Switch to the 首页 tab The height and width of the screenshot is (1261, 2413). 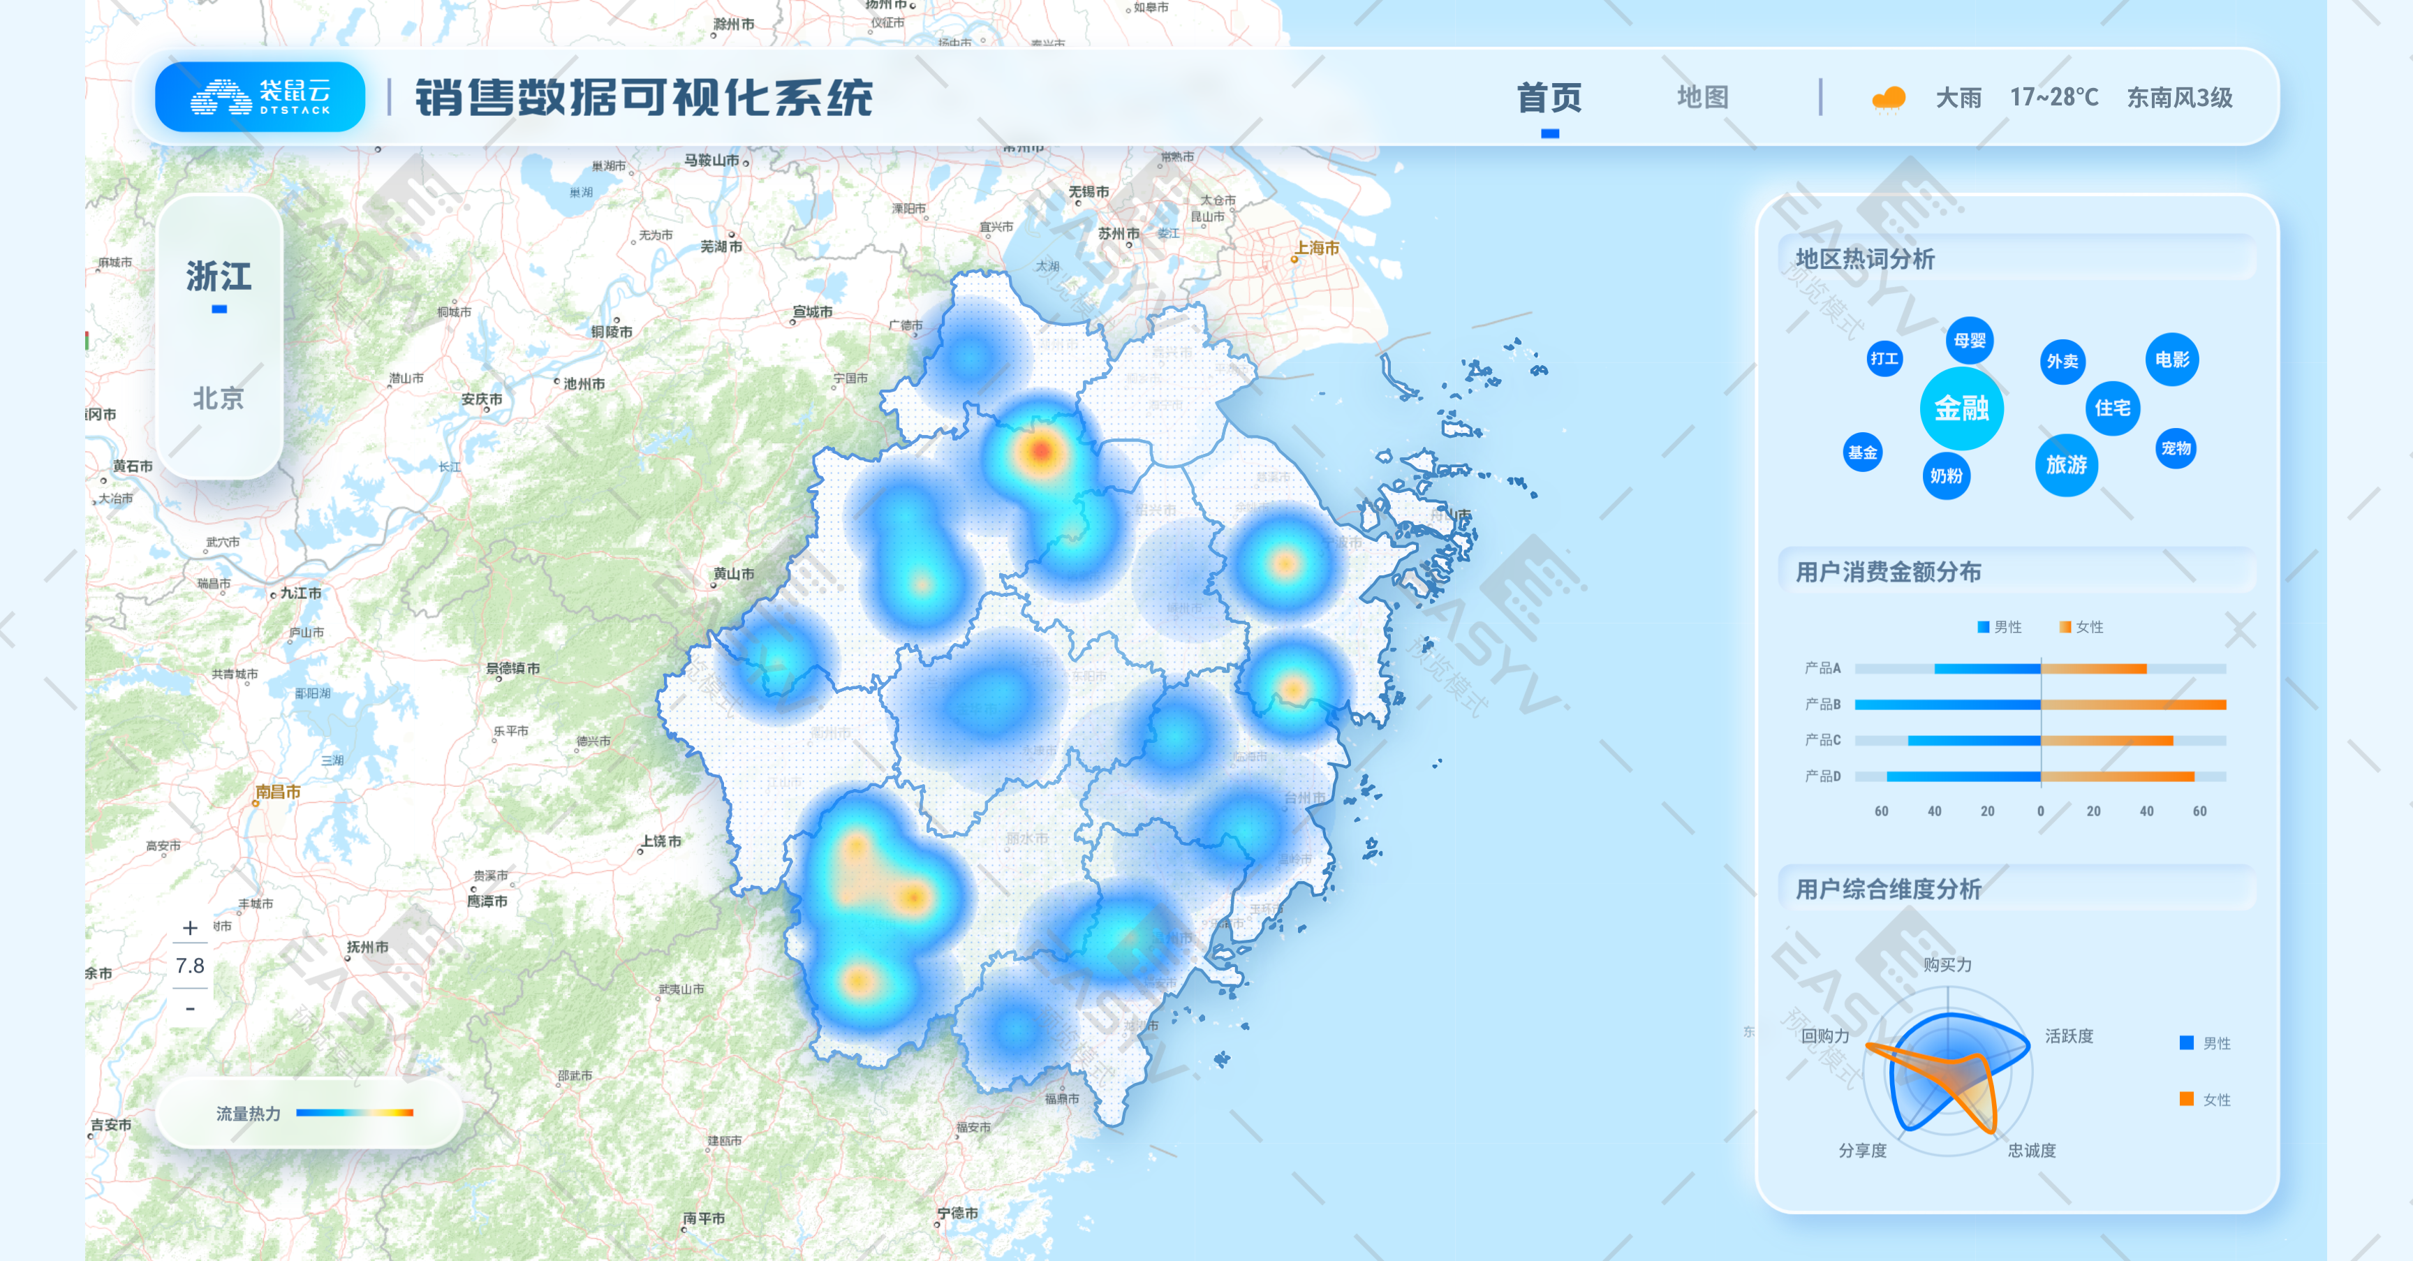tap(1549, 98)
